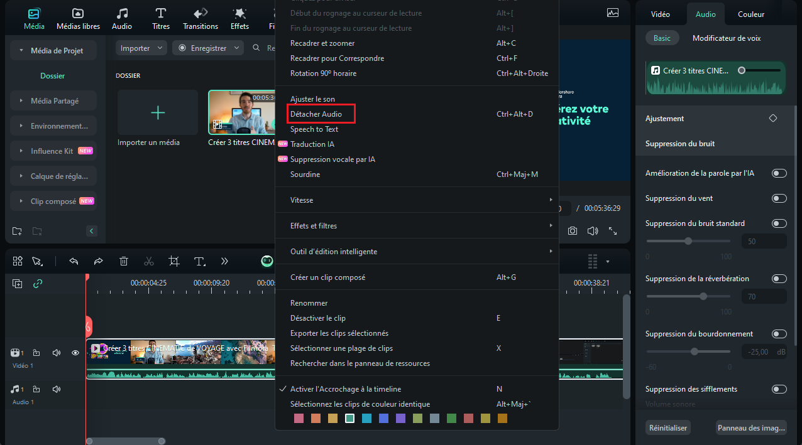Open the Effets panel

239,19
